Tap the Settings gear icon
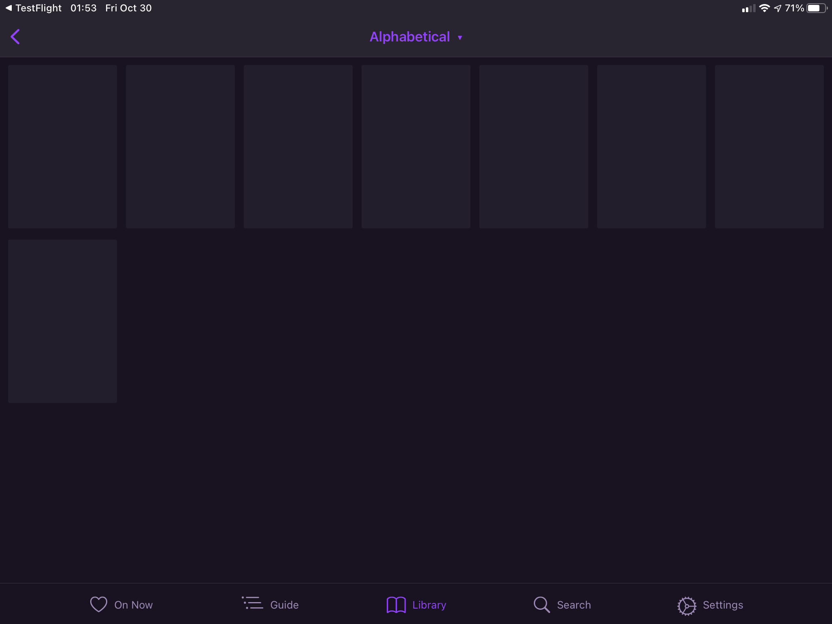The height and width of the screenshot is (624, 832). (x=687, y=606)
